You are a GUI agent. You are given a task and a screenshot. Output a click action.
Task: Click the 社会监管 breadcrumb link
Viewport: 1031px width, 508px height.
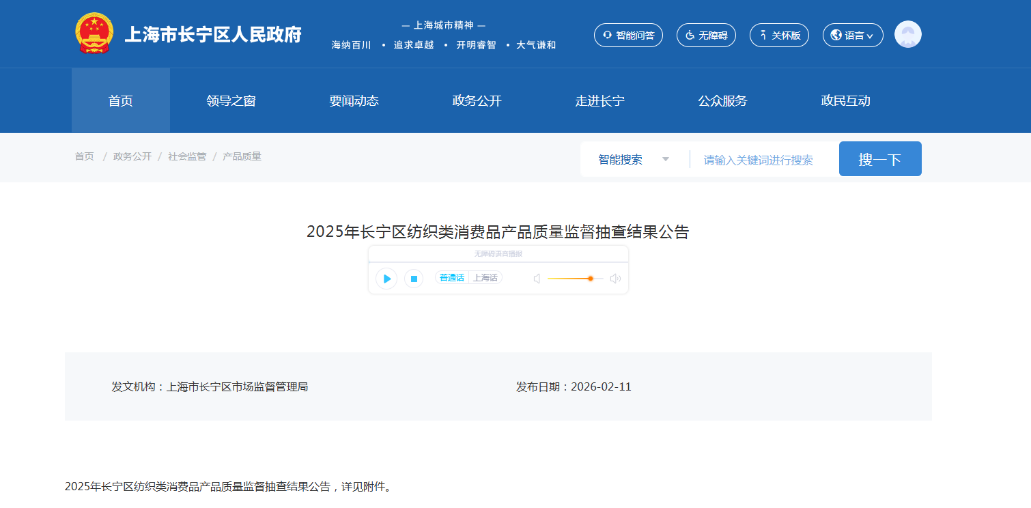(x=187, y=156)
